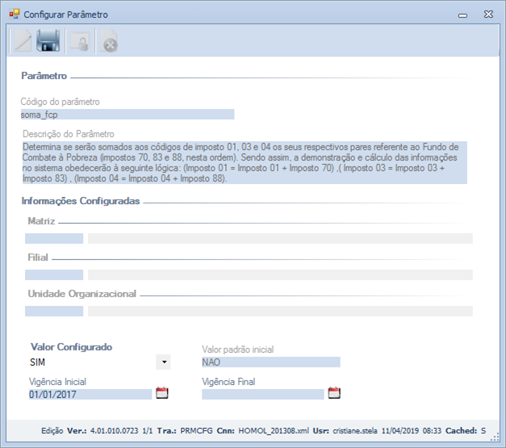506x448 pixels.
Task: Minimize the Configurar Parâmetro window
Action: tap(462, 15)
